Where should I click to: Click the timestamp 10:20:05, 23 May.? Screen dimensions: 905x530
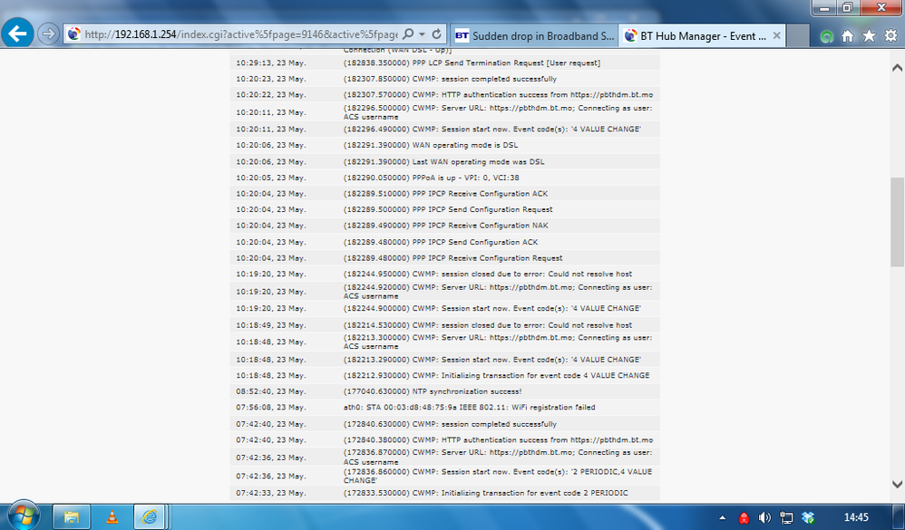(x=271, y=178)
